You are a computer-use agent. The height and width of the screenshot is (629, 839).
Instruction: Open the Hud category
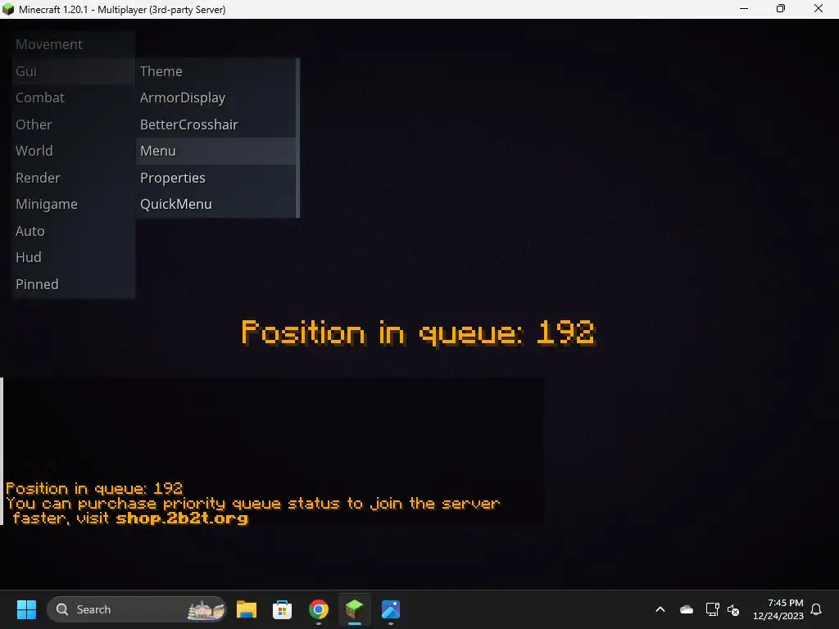73,257
